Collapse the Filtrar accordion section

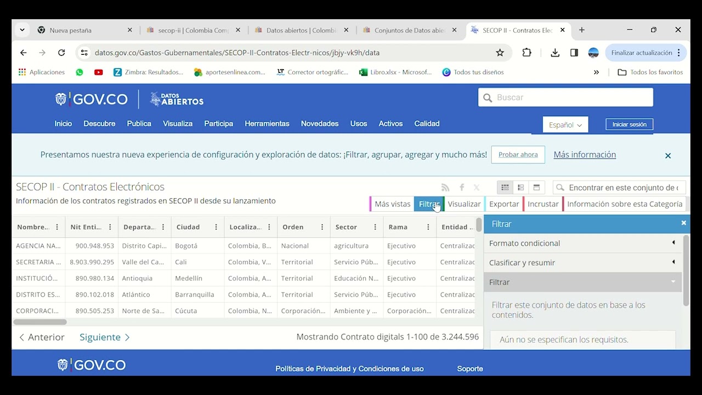(582, 282)
